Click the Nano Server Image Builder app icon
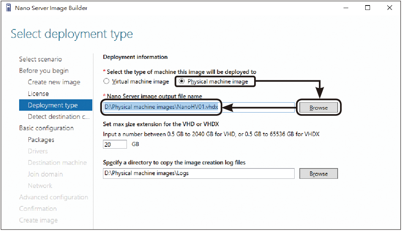Screen dimensions: 402x231 point(8,8)
